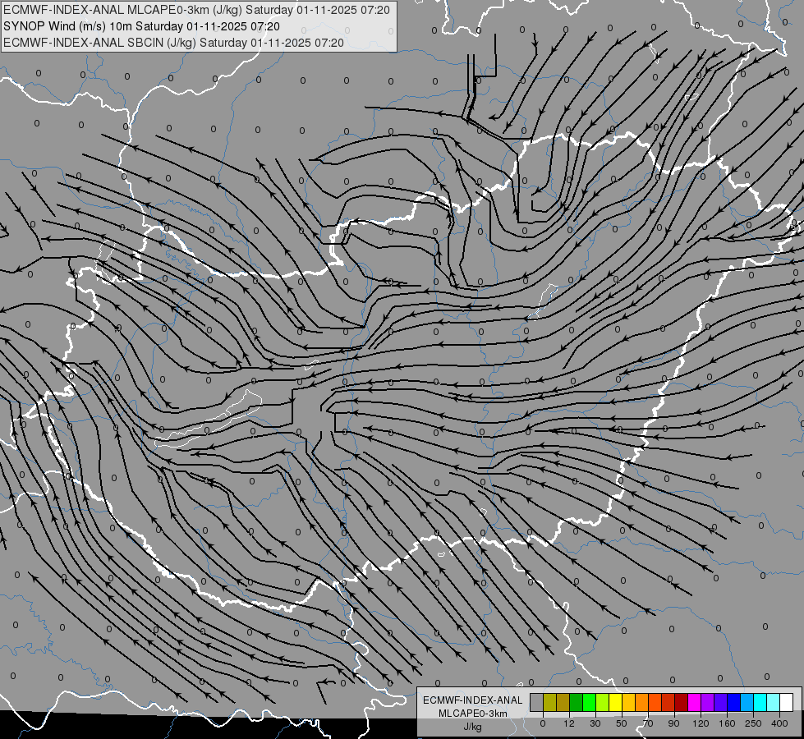The width and height of the screenshot is (804, 739).
Task: Click the SBCIN title line
Action: (x=173, y=43)
